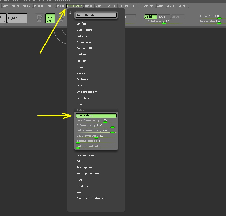Expand the Decimation Master section
This screenshot has width=226, height=216.
(x=91, y=198)
